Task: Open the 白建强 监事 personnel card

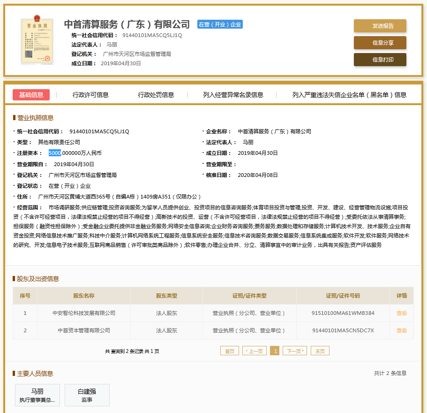Action: tap(87, 395)
